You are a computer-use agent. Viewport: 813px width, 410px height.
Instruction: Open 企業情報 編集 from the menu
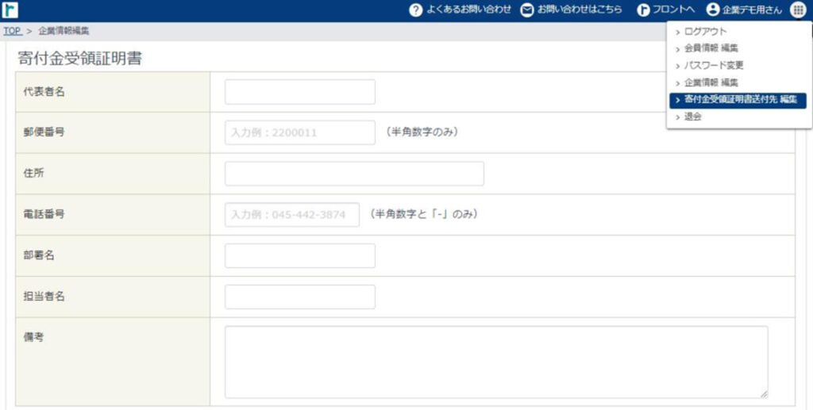pos(711,82)
